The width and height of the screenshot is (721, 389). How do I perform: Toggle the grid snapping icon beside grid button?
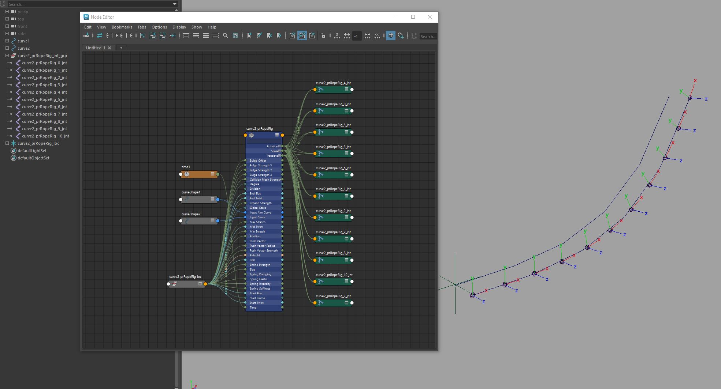click(x=401, y=35)
